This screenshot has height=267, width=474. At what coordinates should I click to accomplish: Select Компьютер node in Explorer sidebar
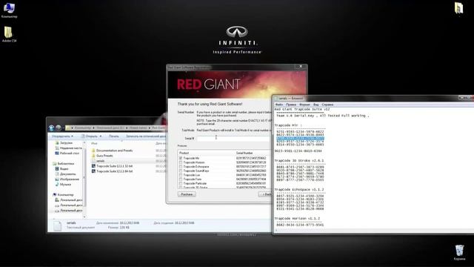pos(63,194)
